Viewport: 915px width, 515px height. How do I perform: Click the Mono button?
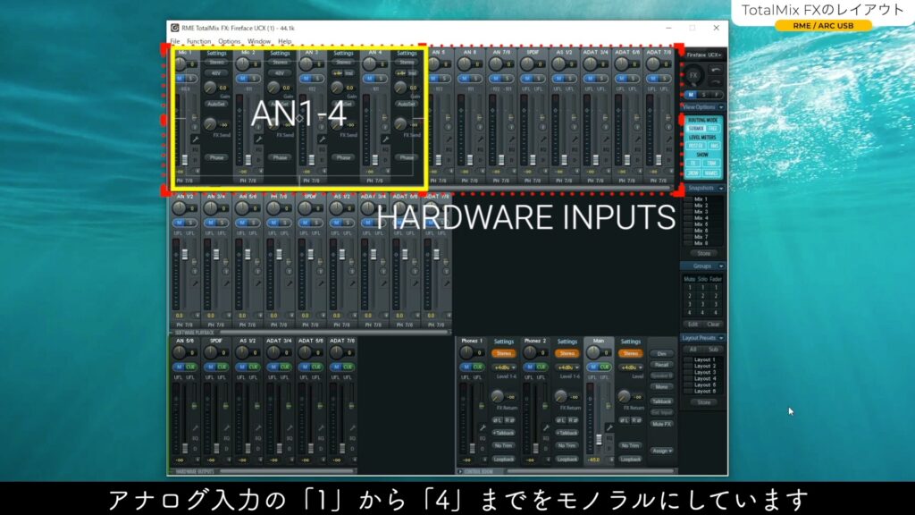pos(662,386)
